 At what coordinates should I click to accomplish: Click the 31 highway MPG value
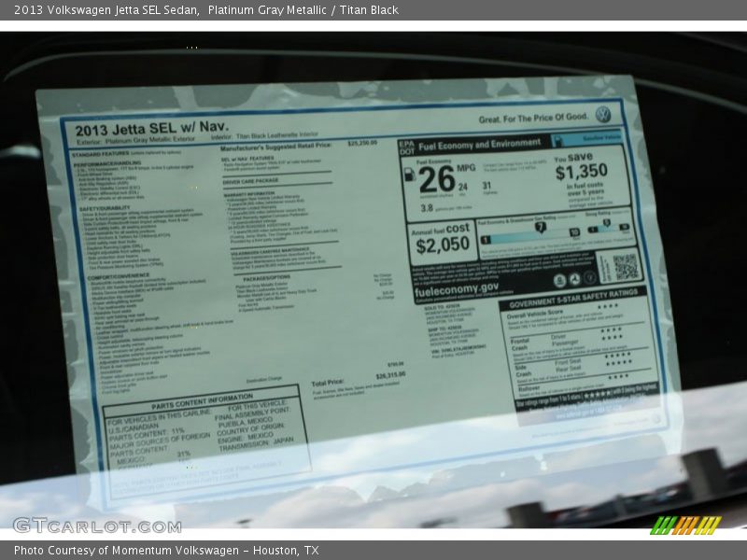click(486, 185)
